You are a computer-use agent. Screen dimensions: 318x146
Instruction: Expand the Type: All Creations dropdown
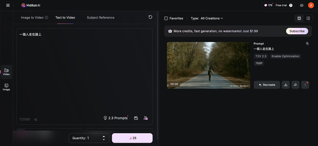[x=207, y=18]
